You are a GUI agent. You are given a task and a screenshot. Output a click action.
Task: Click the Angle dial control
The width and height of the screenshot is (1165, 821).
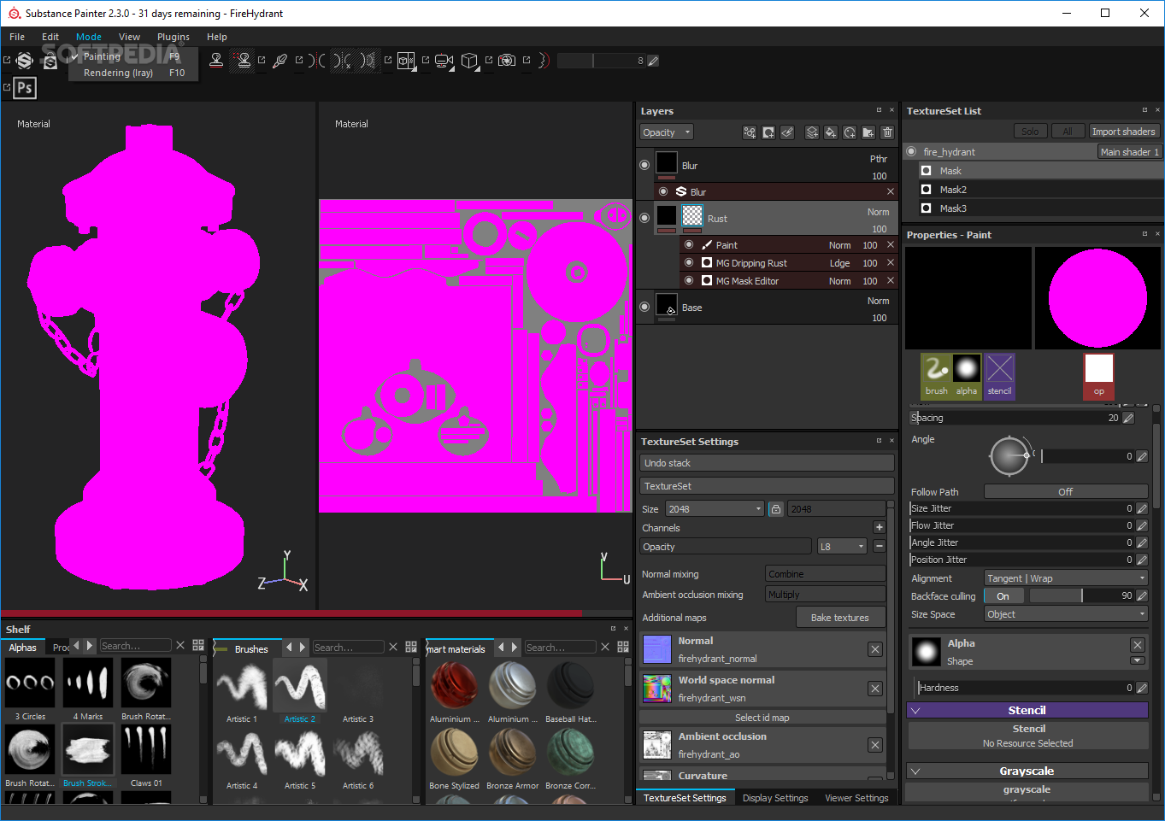pyautogui.click(x=1009, y=456)
